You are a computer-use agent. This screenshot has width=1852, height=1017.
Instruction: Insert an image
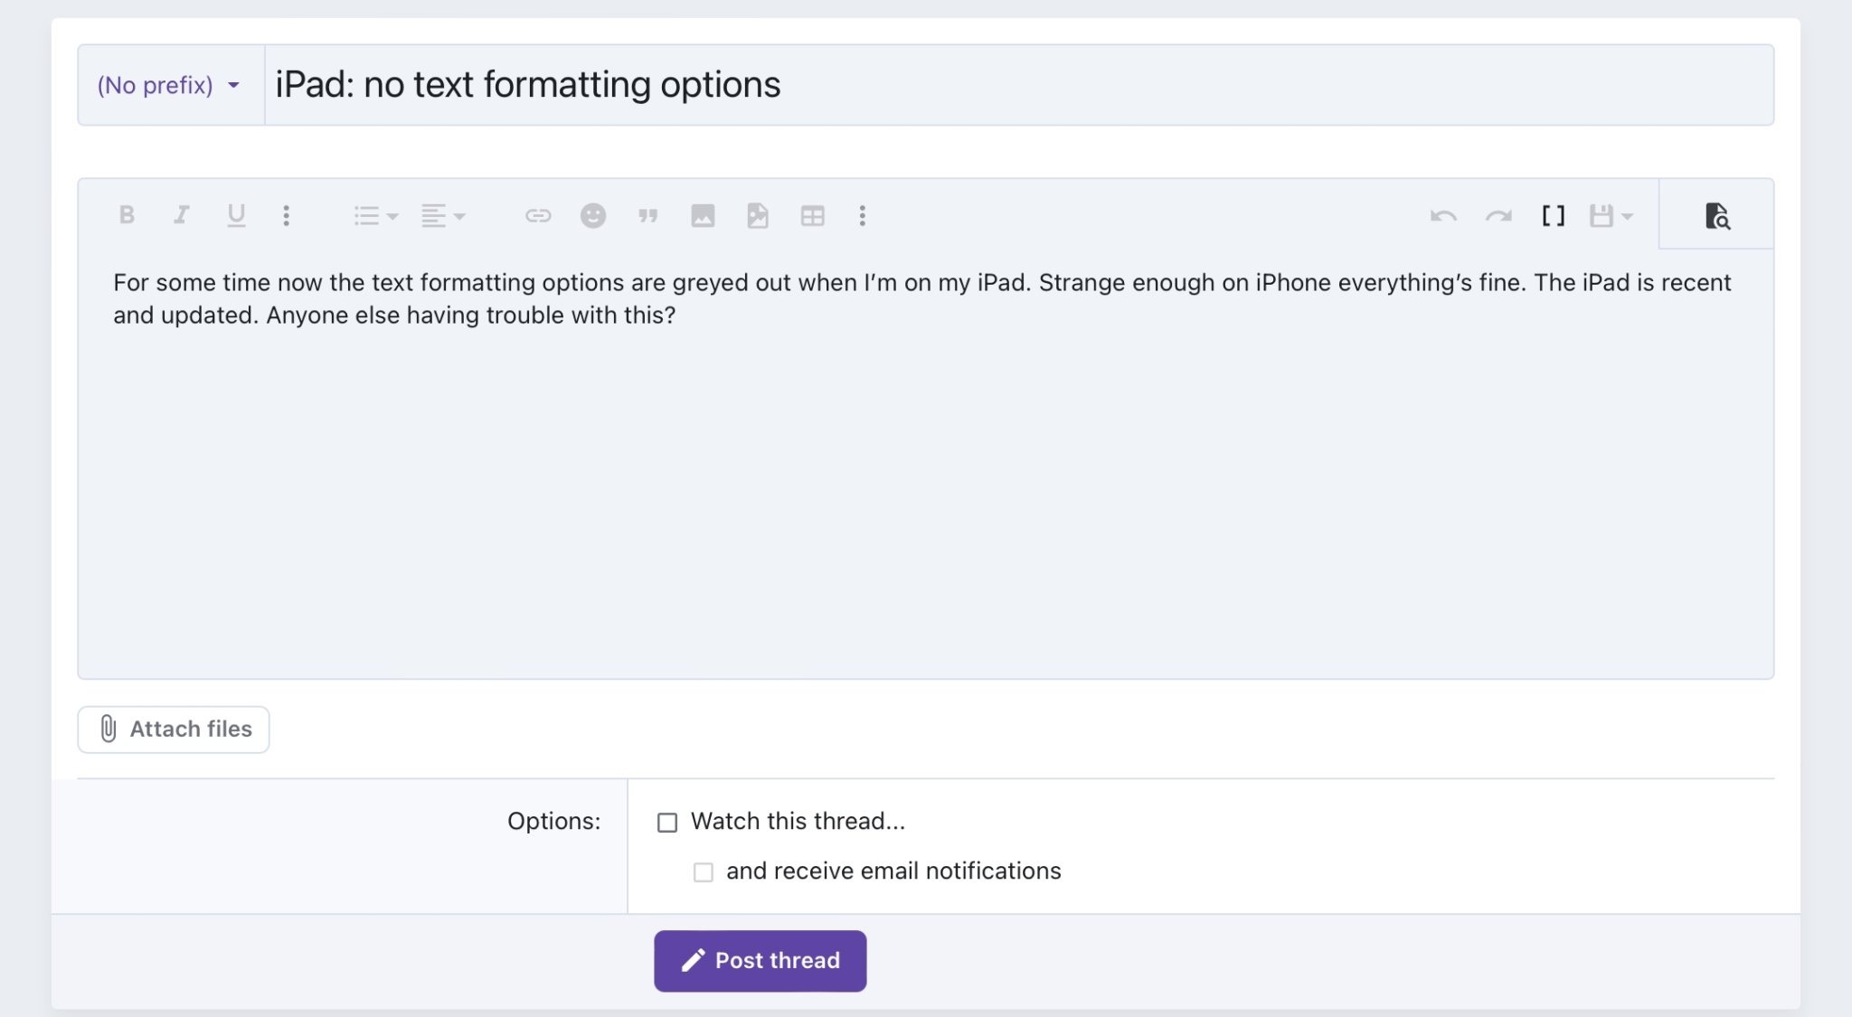point(703,215)
